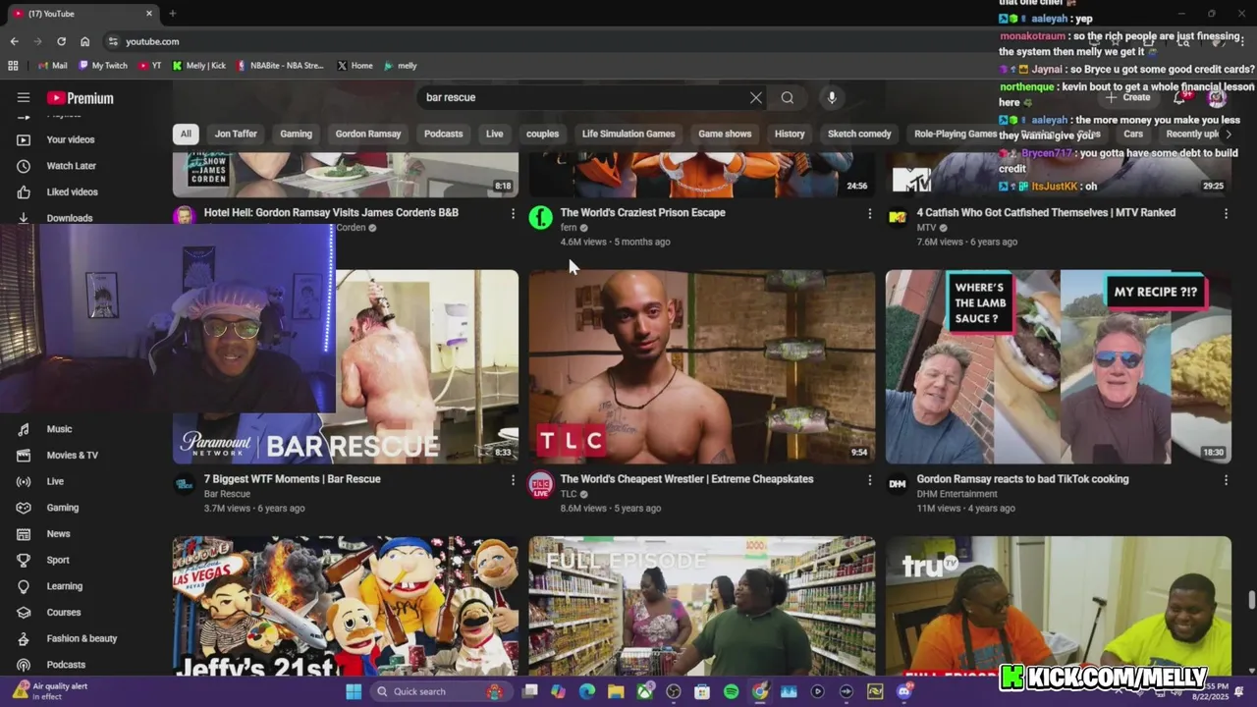Open options for World's Craziest Prison Escape
The height and width of the screenshot is (707, 1257).
coord(869,213)
